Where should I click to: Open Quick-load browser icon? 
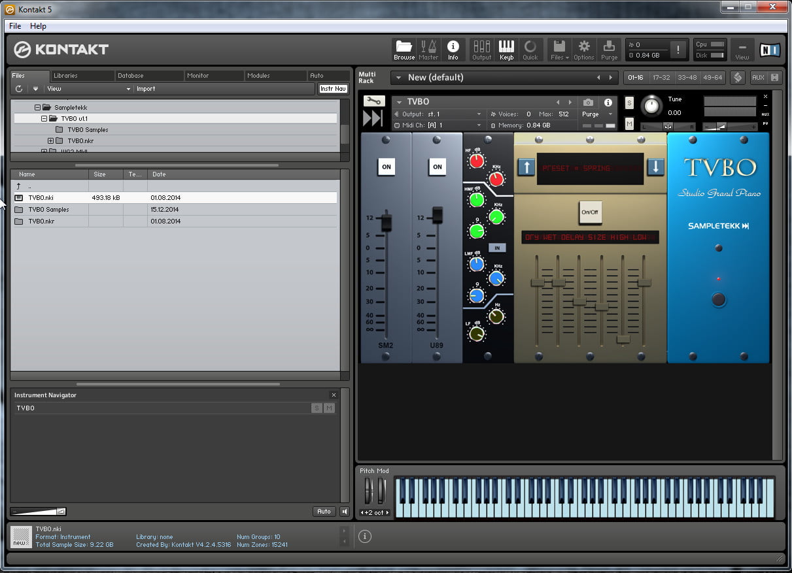tap(530, 50)
